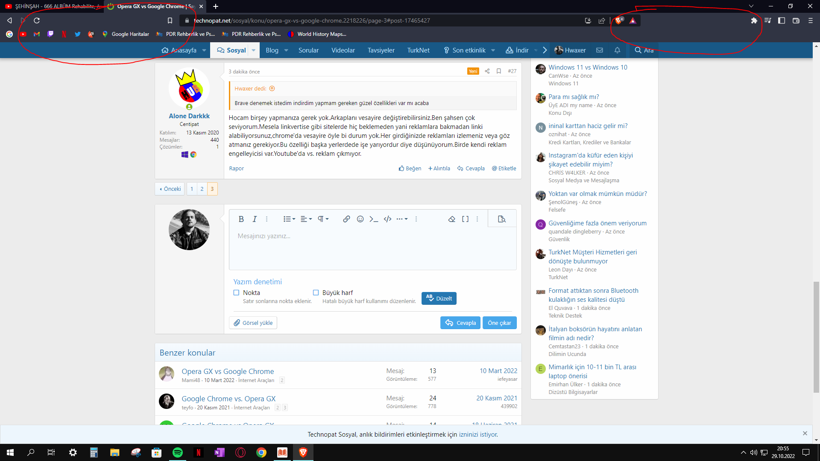Click the Italic formatting icon
820x461 pixels.
pos(255,219)
